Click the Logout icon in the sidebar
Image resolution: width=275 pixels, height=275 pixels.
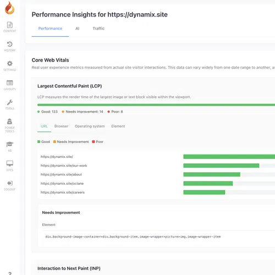tap(10, 183)
